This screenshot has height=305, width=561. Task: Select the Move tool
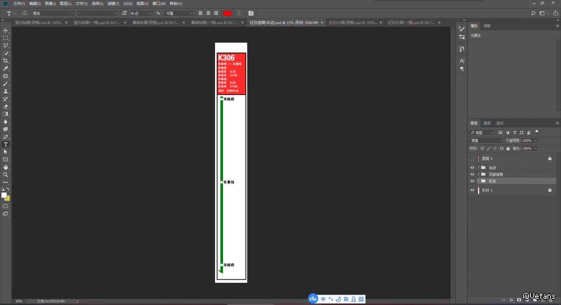[x=6, y=30]
